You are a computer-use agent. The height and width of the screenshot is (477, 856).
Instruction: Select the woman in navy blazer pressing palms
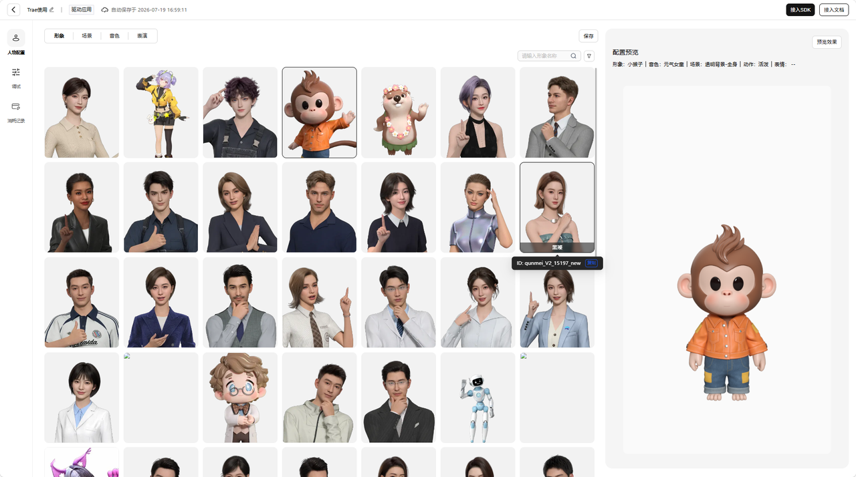click(x=240, y=208)
